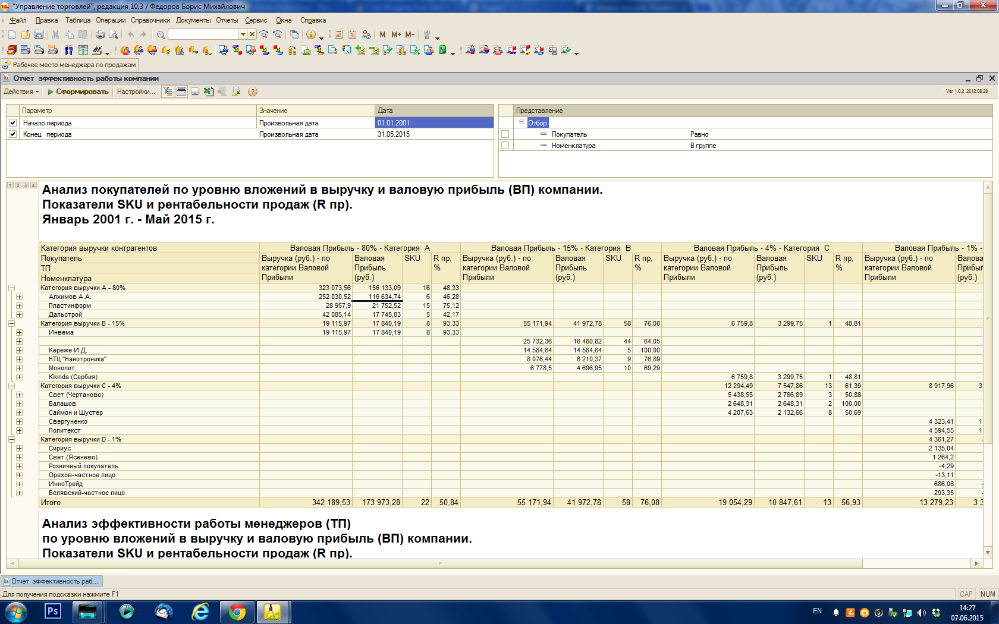Image resolution: width=999 pixels, height=624 pixels.
Task: Expand the Сириус row
Action: [x=19, y=448]
